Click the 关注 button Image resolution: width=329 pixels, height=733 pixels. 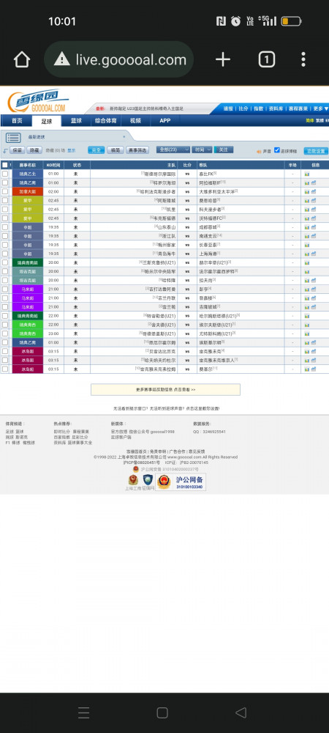(223, 150)
